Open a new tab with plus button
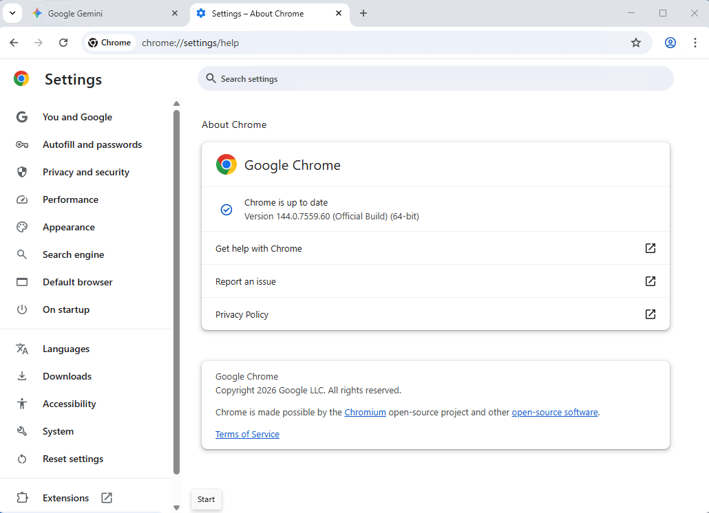Image resolution: width=709 pixels, height=513 pixels. (363, 14)
